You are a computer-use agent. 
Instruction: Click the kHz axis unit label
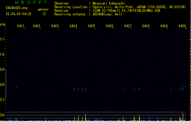(3, 25)
